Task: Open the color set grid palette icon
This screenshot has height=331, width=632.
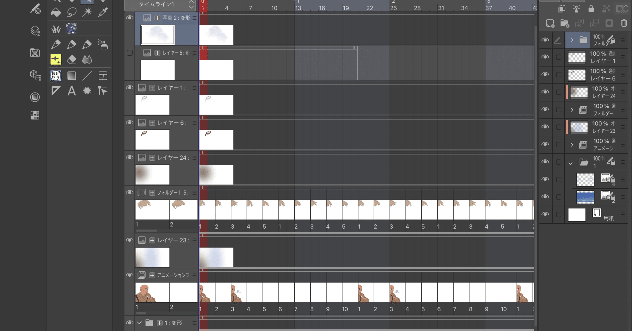Action: [35, 115]
